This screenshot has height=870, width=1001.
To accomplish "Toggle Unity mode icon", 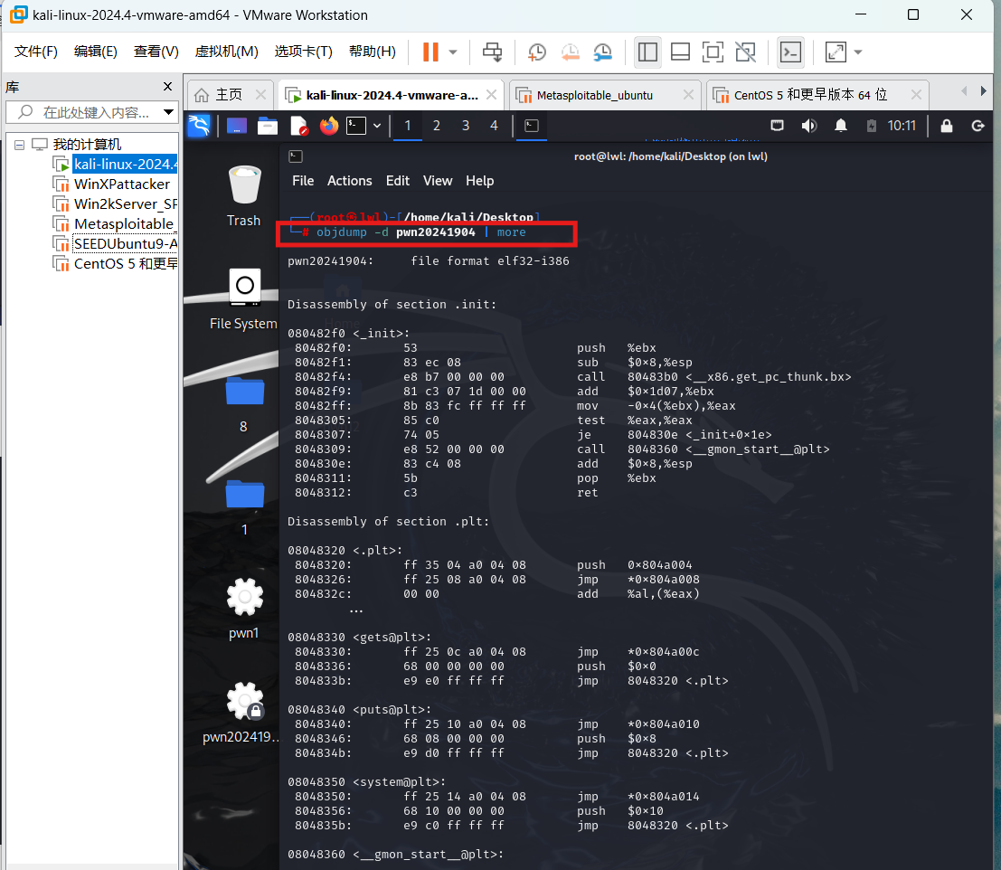I will [x=745, y=52].
